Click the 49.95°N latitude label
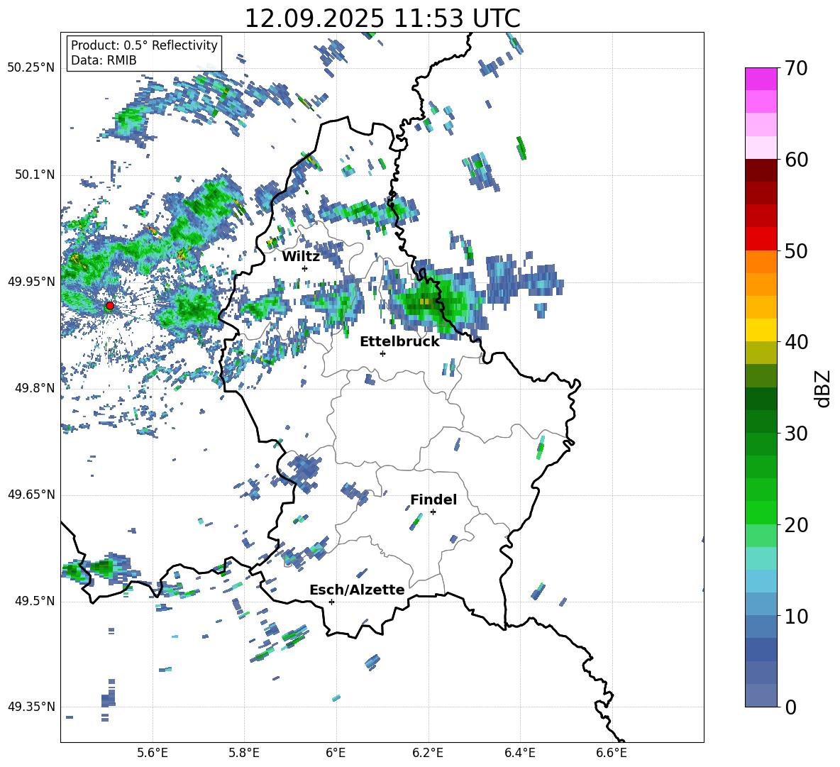 point(31,282)
